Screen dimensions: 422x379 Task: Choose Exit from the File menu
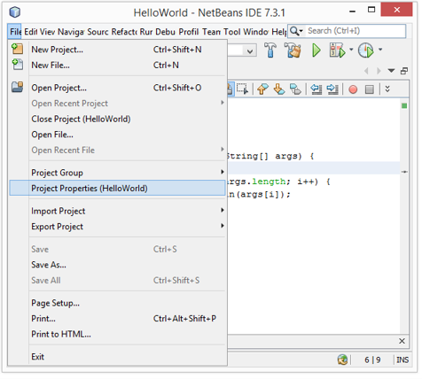tap(117, 357)
